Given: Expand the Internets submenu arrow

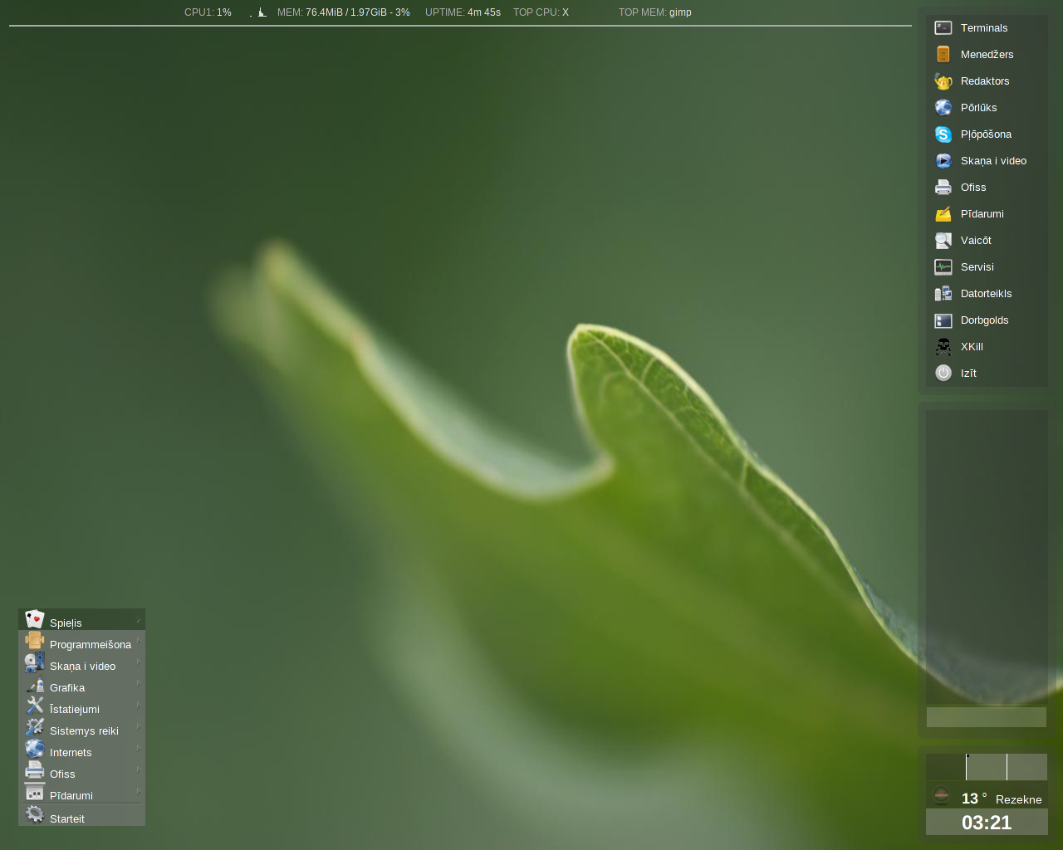Looking at the screenshot, I should click(x=139, y=749).
